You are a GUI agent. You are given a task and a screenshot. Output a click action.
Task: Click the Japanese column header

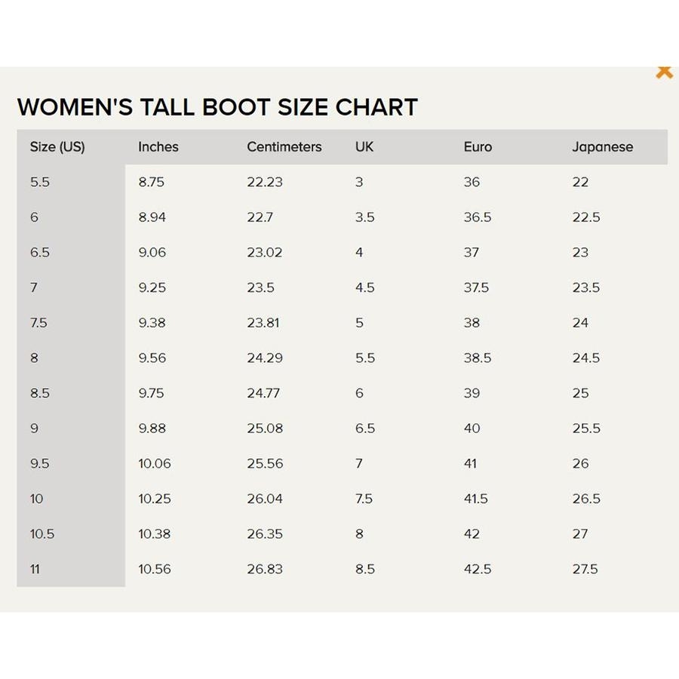point(602,147)
